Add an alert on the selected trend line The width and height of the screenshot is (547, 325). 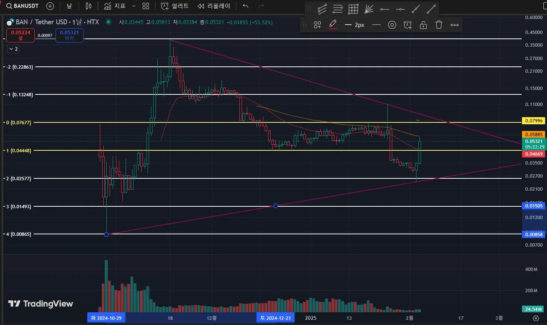[408, 25]
